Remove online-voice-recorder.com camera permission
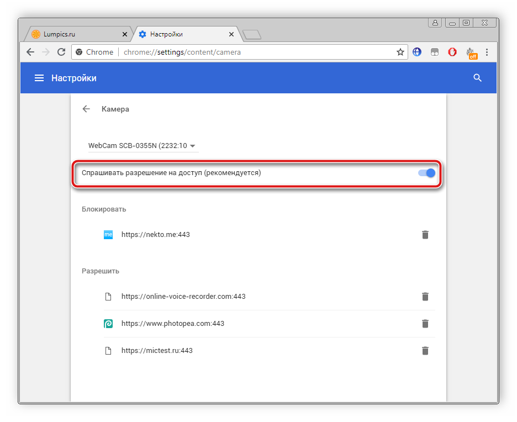Screen dimensions: 517x422 [425, 297]
